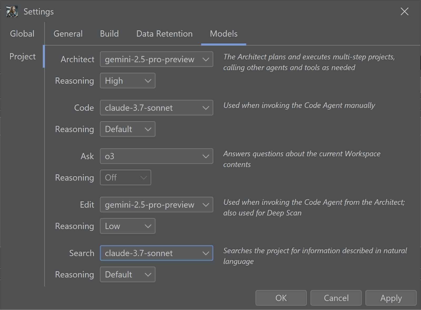Image resolution: width=421 pixels, height=310 pixels.
Task: Open the Search model dropdown
Action: (156, 253)
